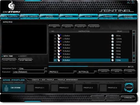
Task: Switch to the Color Control tab
Action: point(30,16)
